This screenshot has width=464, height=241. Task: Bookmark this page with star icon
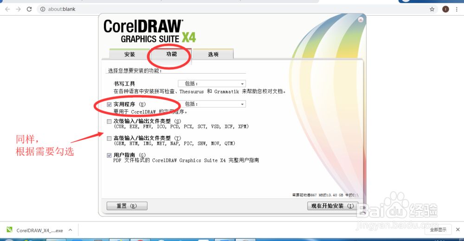click(x=432, y=9)
